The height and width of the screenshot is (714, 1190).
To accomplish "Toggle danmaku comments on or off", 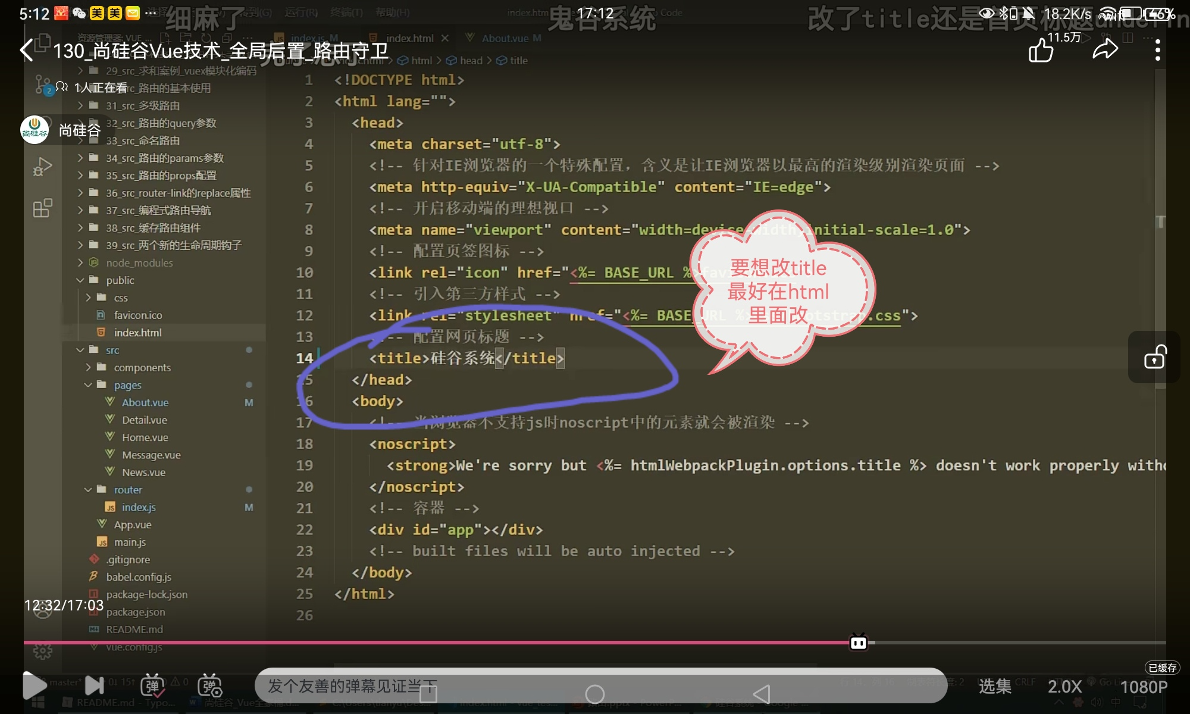I will point(152,686).
